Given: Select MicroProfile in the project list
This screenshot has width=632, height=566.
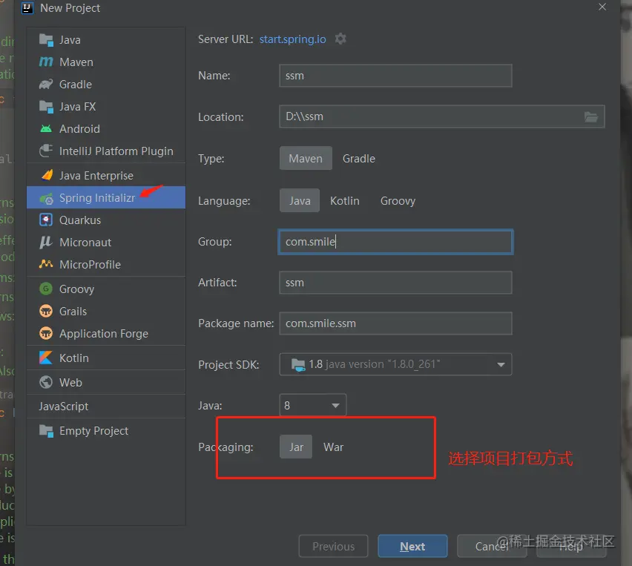Looking at the screenshot, I should (106, 265).
